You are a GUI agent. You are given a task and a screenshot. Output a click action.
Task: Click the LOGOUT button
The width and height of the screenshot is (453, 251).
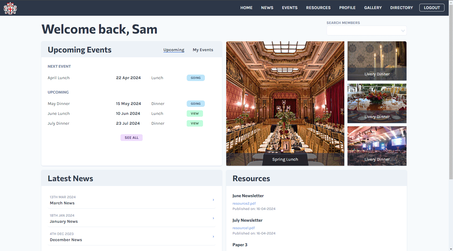[x=432, y=8]
